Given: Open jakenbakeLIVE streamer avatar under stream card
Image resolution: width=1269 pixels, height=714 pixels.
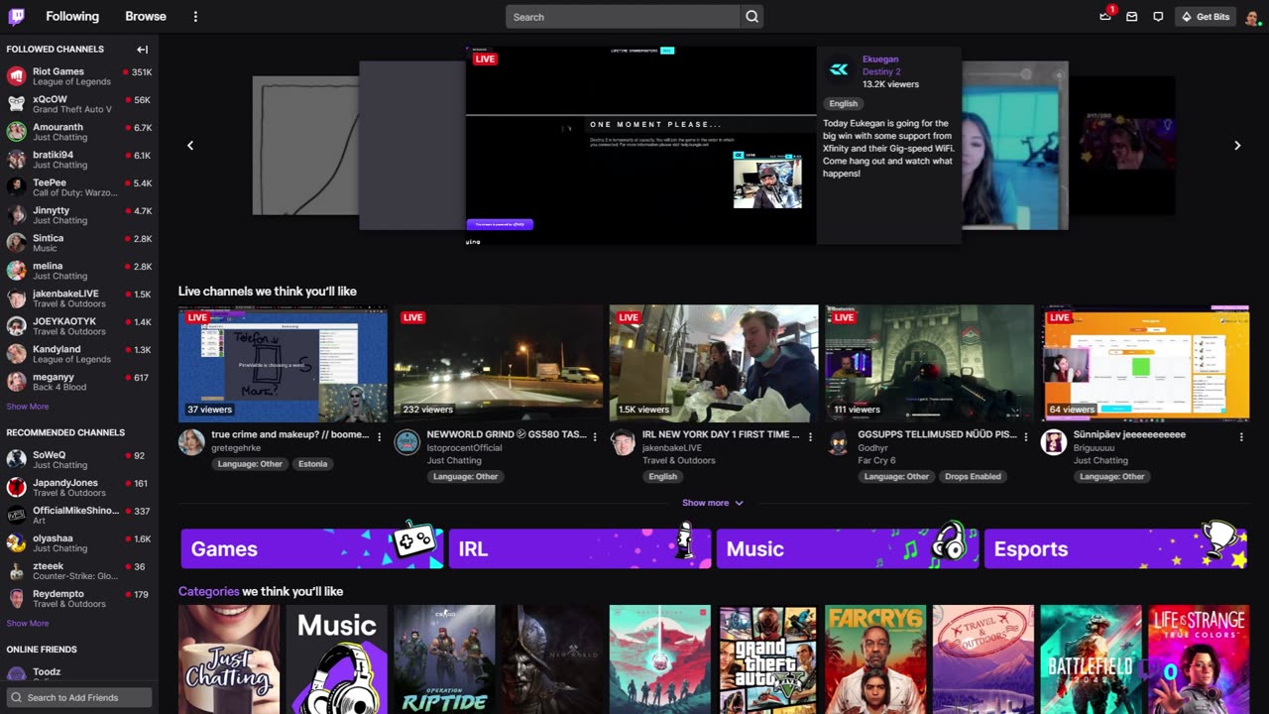Looking at the screenshot, I should click(x=623, y=442).
